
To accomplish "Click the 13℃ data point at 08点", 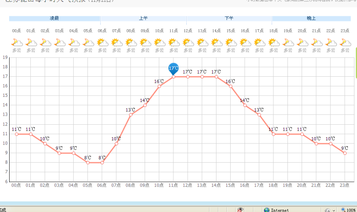I will coord(131,115).
